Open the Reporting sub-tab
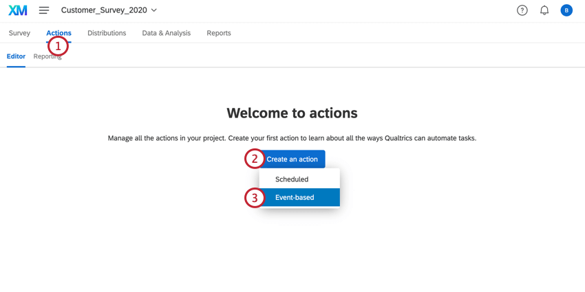585x292 pixels. (x=47, y=56)
